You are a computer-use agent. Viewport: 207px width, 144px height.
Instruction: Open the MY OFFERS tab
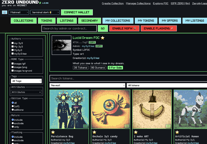170,21
